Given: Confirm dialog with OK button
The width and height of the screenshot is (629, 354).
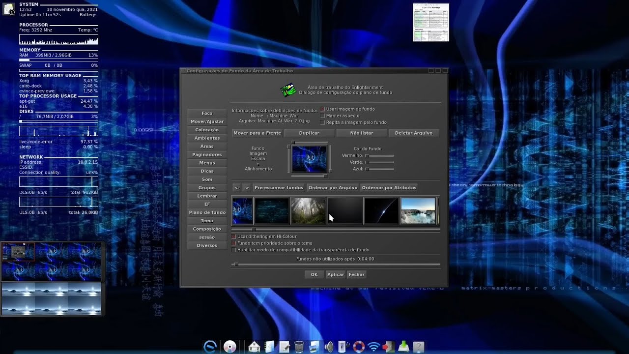Looking at the screenshot, I should pos(314,275).
